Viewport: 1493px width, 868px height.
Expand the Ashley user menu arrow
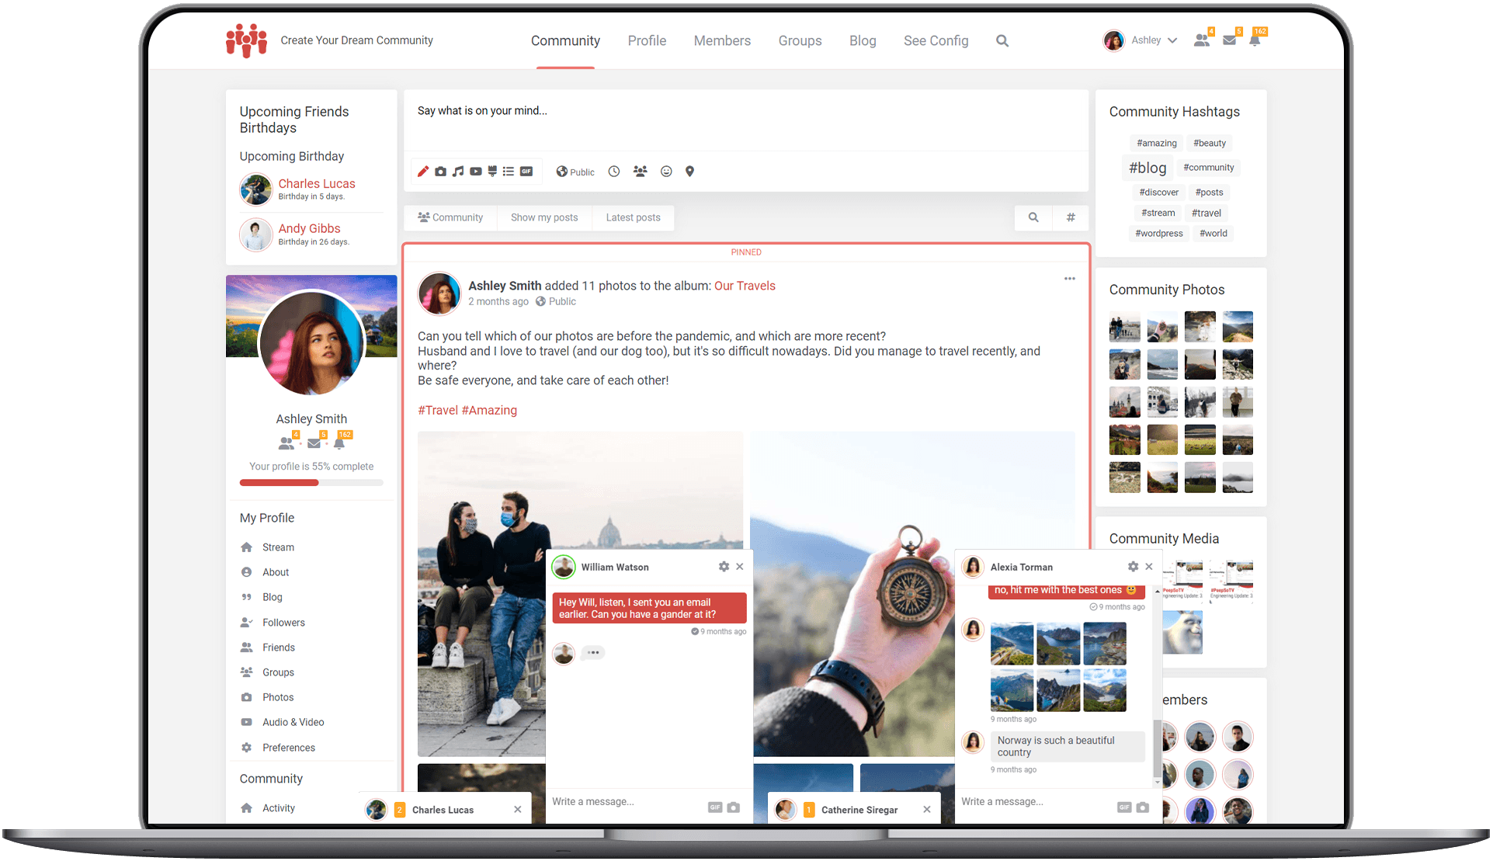pos(1172,41)
